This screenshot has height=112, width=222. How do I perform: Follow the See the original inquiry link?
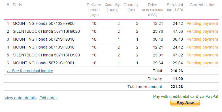point(30,71)
